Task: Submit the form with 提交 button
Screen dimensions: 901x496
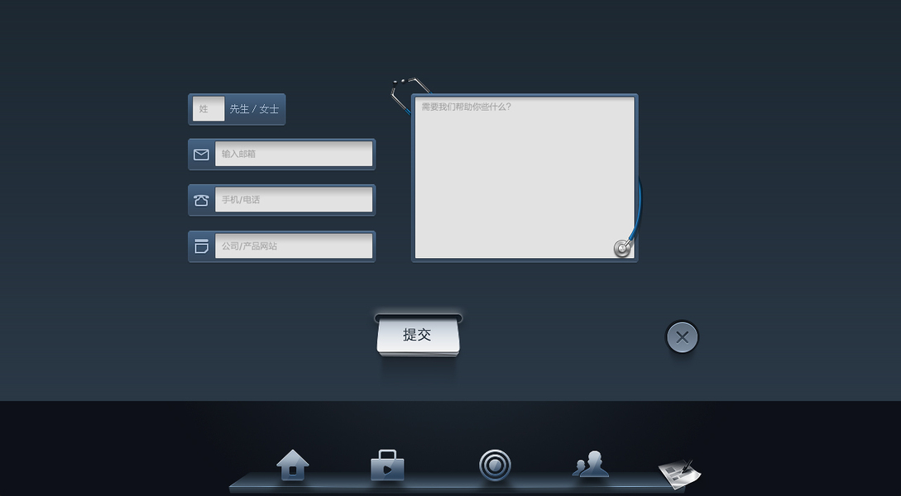Action: click(418, 337)
